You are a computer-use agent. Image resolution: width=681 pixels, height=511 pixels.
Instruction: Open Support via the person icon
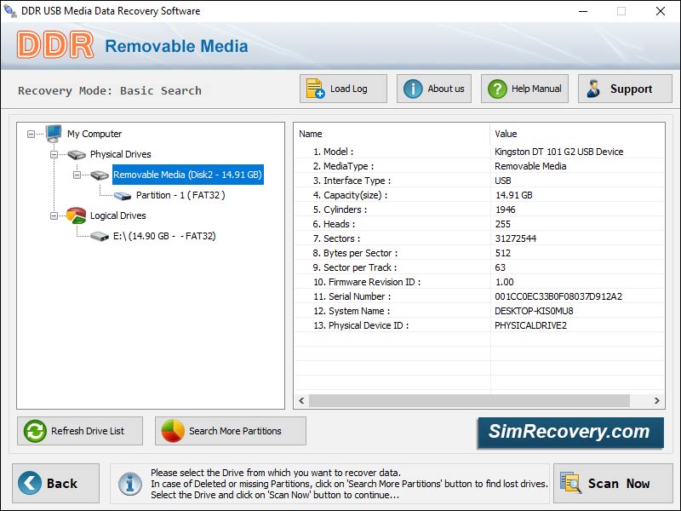(595, 88)
